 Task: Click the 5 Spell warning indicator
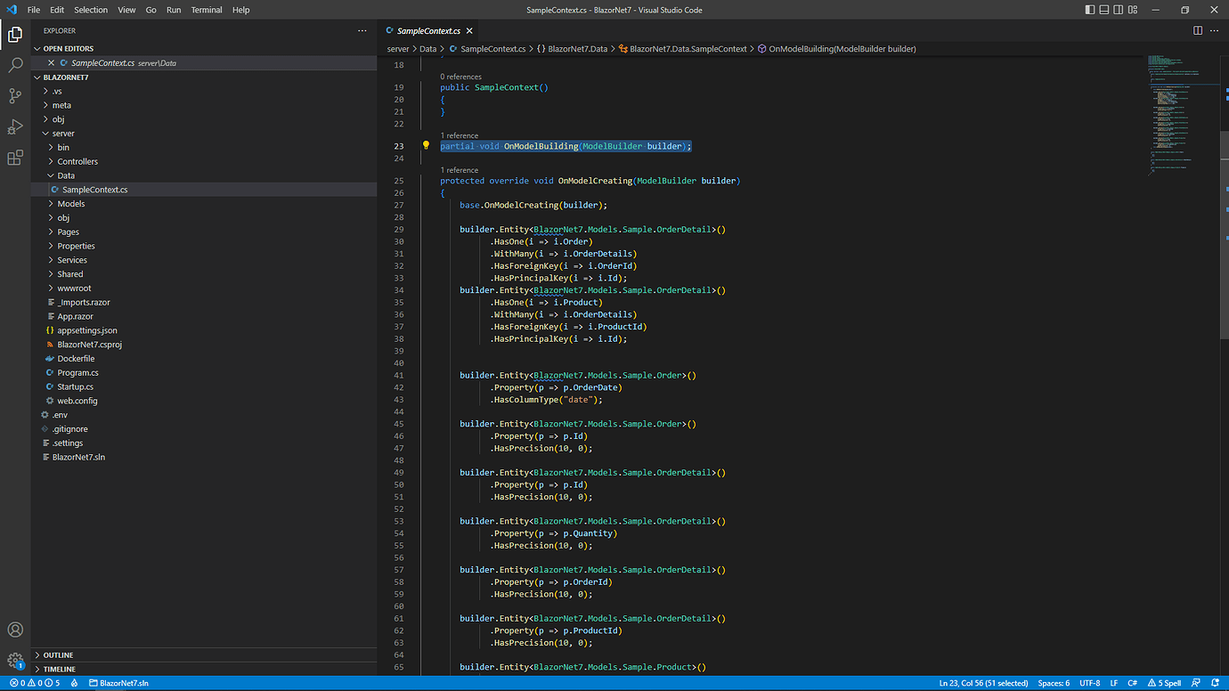tap(1164, 683)
